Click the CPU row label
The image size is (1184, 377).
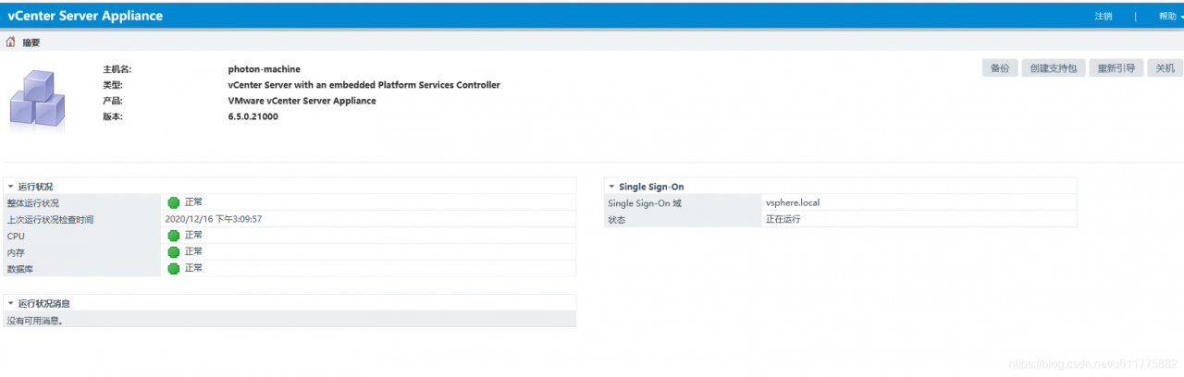[16, 236]
